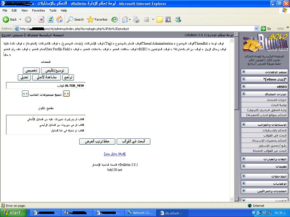Click the Back navigation button
290x217 pixels.
[10, 19]
